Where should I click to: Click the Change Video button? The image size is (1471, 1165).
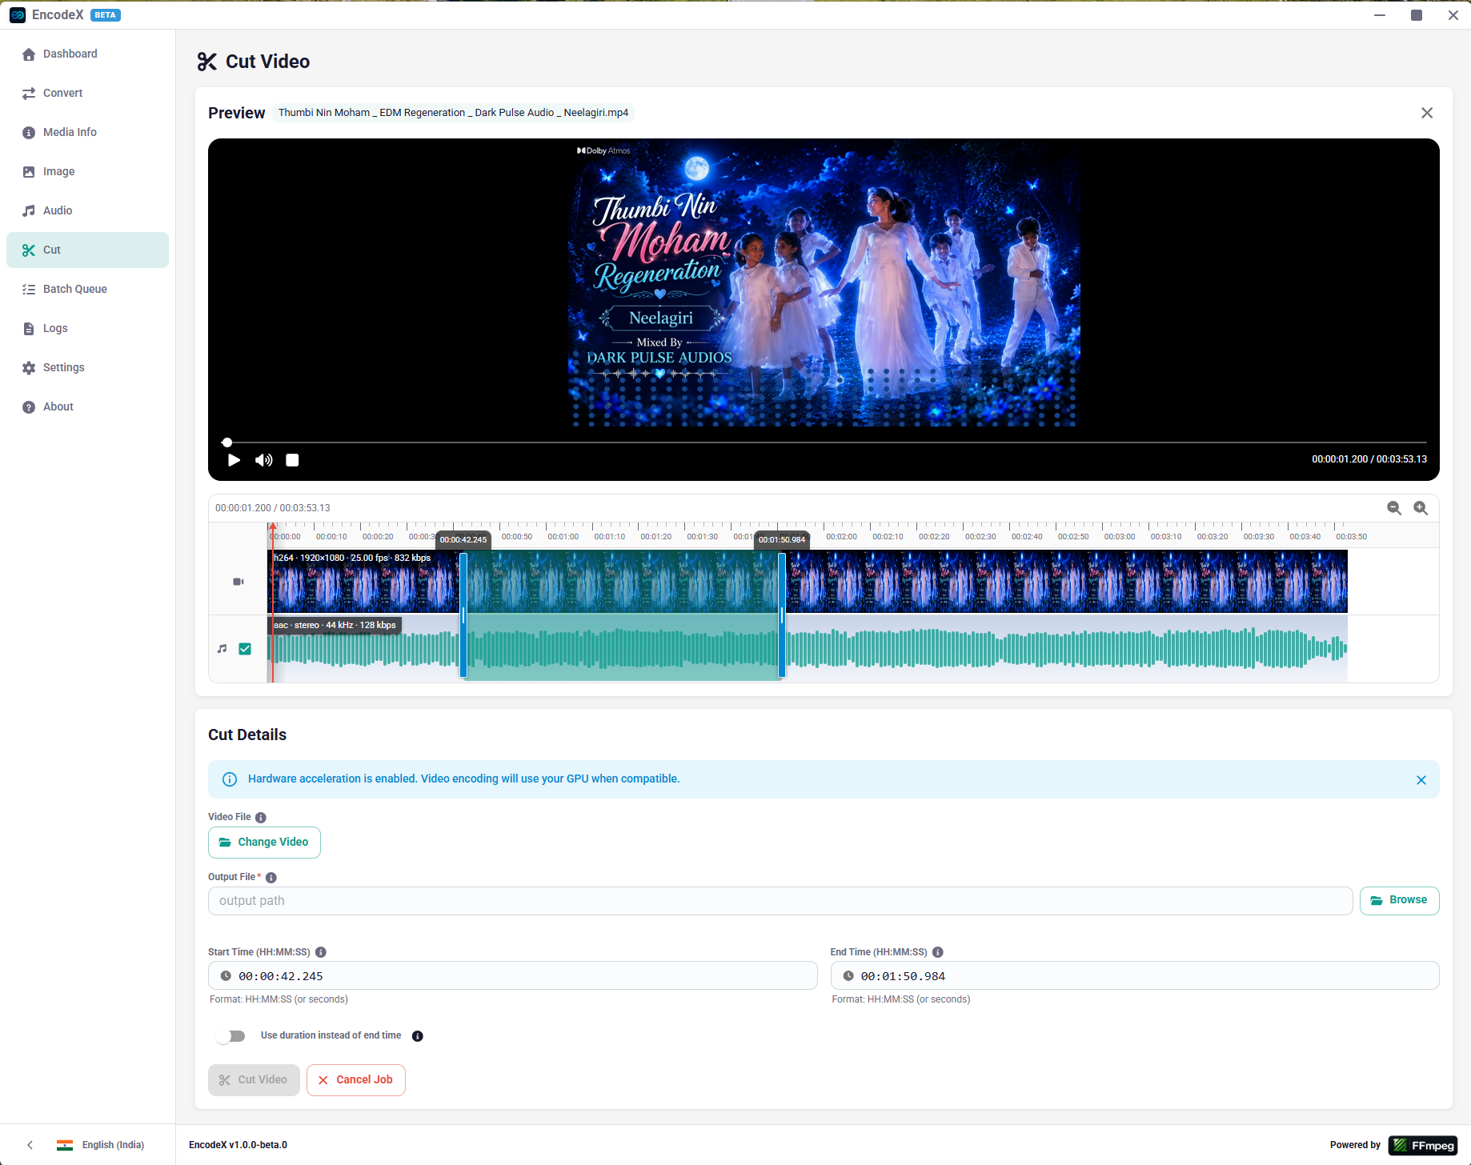[264, 843]
